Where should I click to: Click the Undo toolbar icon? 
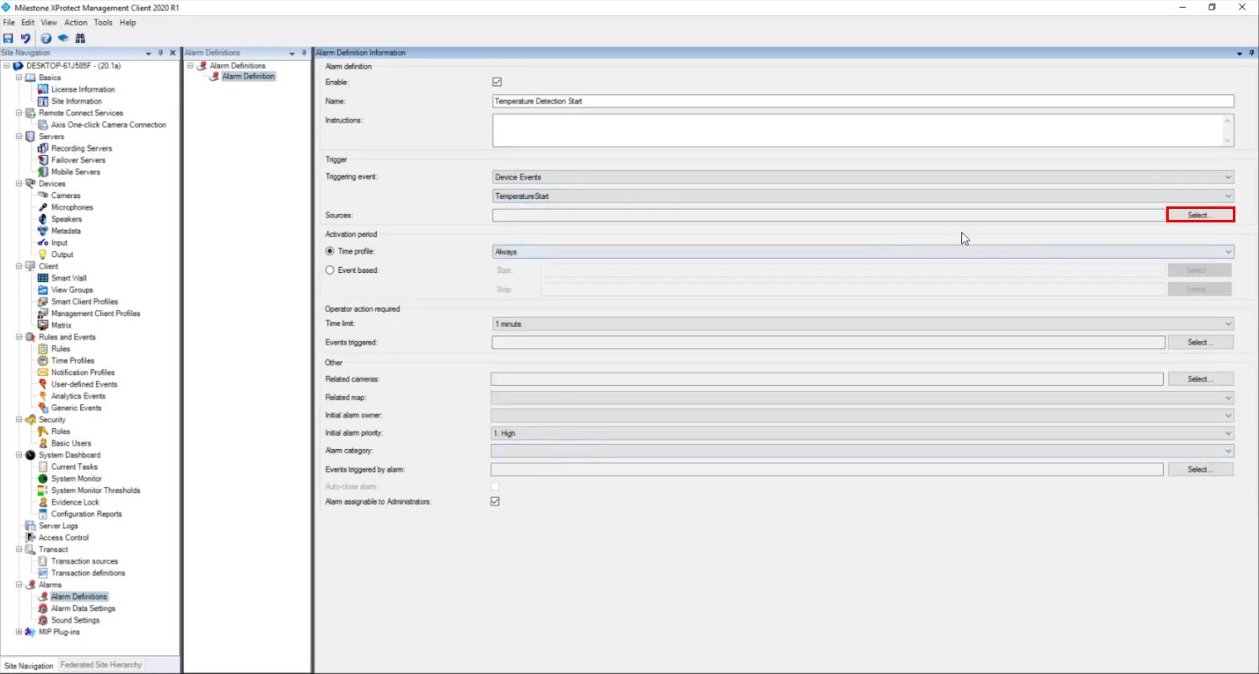coord(25,38)
